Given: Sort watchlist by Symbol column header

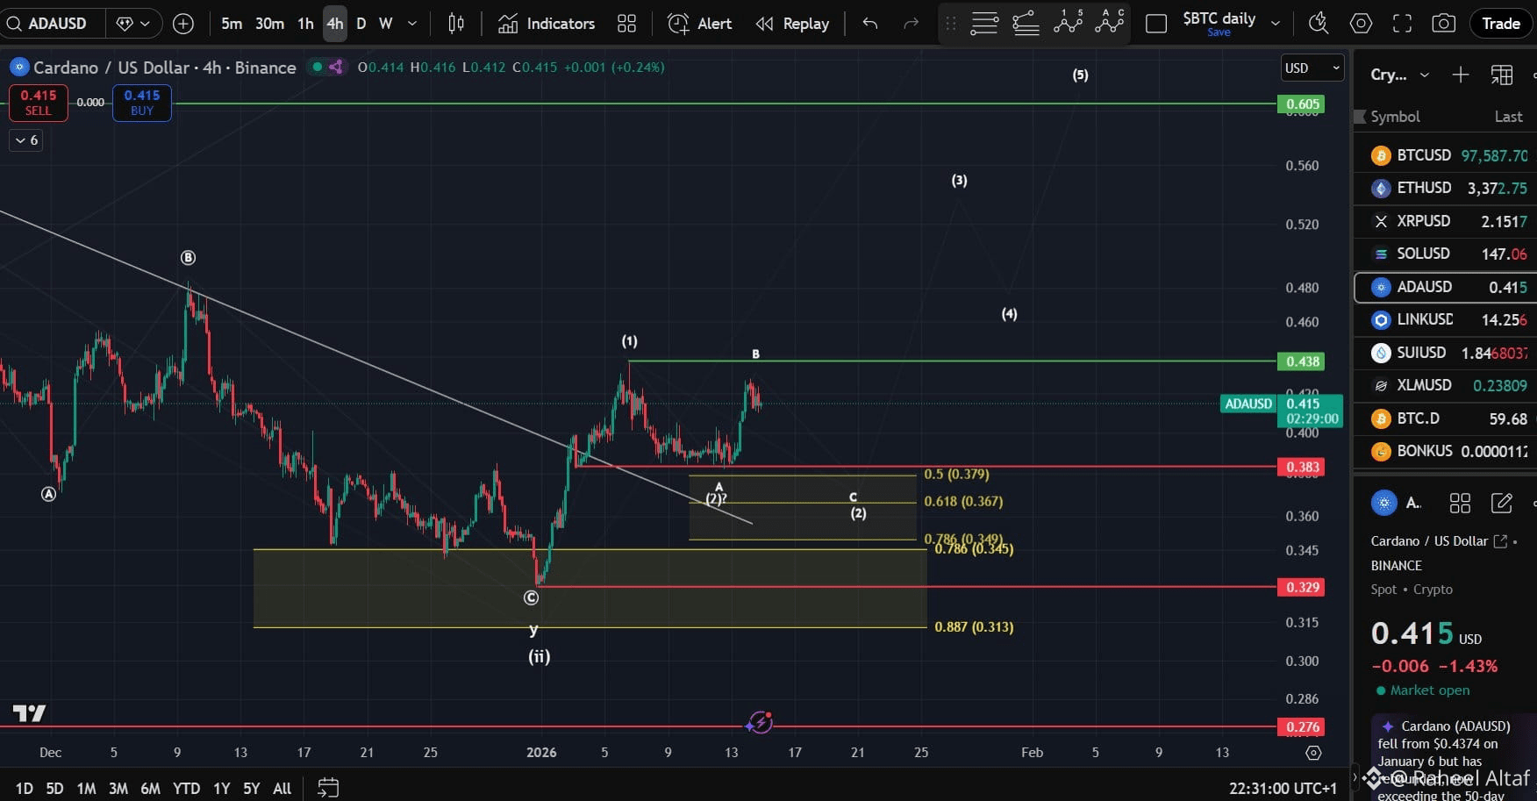Looking at the screenshot, I should 1395,117.
